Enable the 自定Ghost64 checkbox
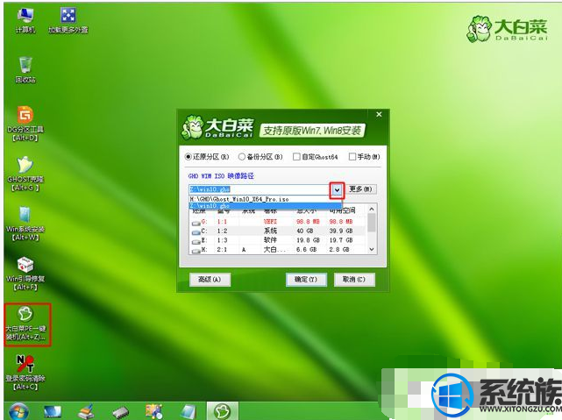 pos(298,157)
